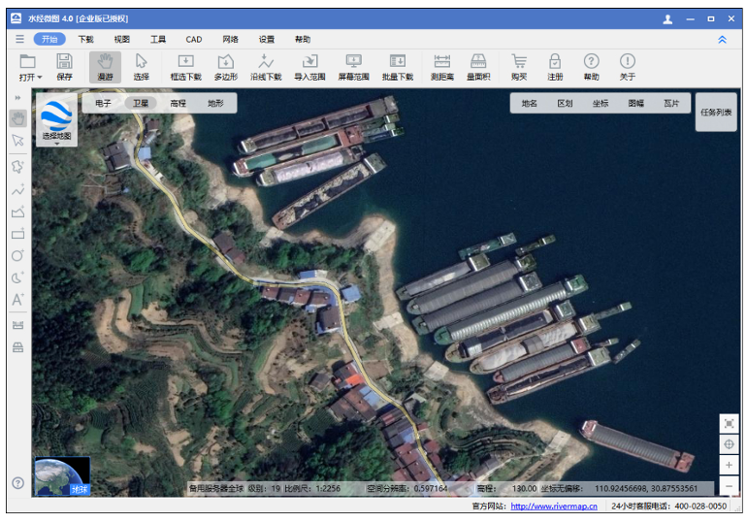Select the text annotation tool in left sidebar
Viewport: 747px width, 523px height.
click(x=17, y=300)
